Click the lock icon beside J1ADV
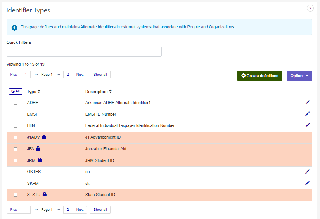This screenshot has width=320, height=219. point(44,137)
